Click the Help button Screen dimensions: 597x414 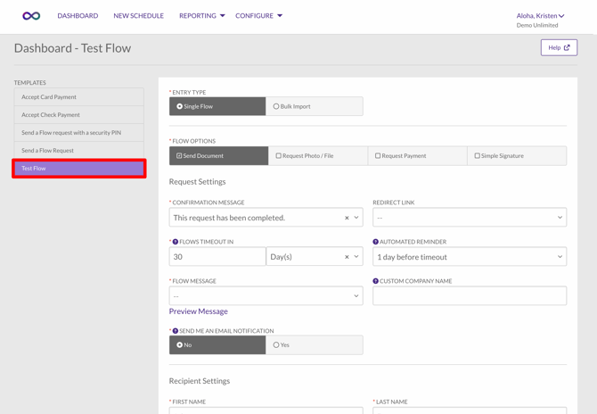[x=558, y=47]
